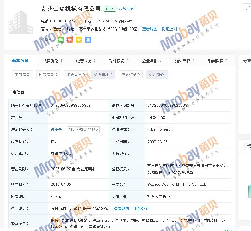251x231 pixels.
Task: Jump to 变更记录 section button
Action: pos(130,75)
